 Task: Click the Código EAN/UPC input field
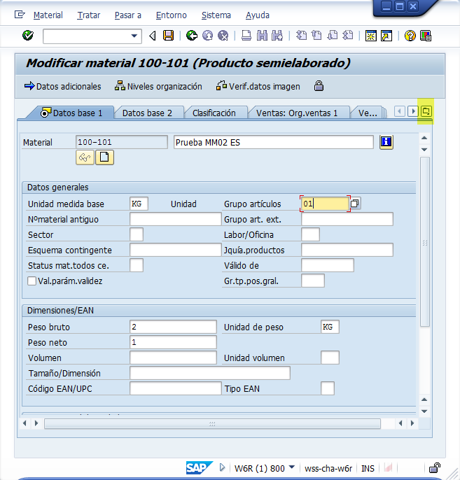coord(176,388)
